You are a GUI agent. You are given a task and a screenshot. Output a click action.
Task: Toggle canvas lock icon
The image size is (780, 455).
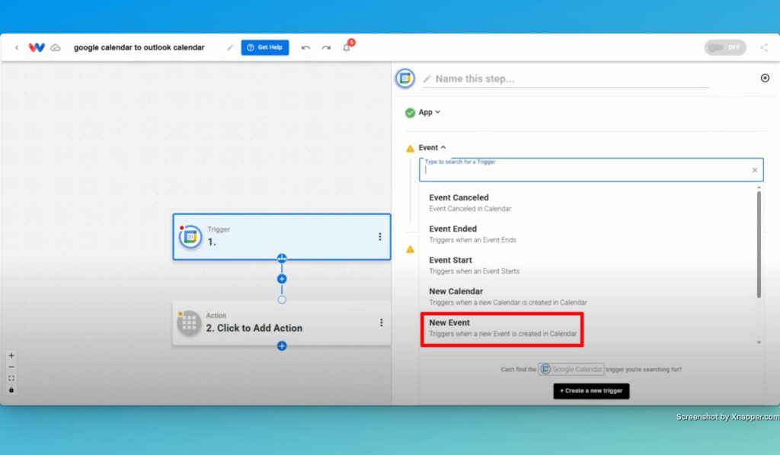(11, 389)
